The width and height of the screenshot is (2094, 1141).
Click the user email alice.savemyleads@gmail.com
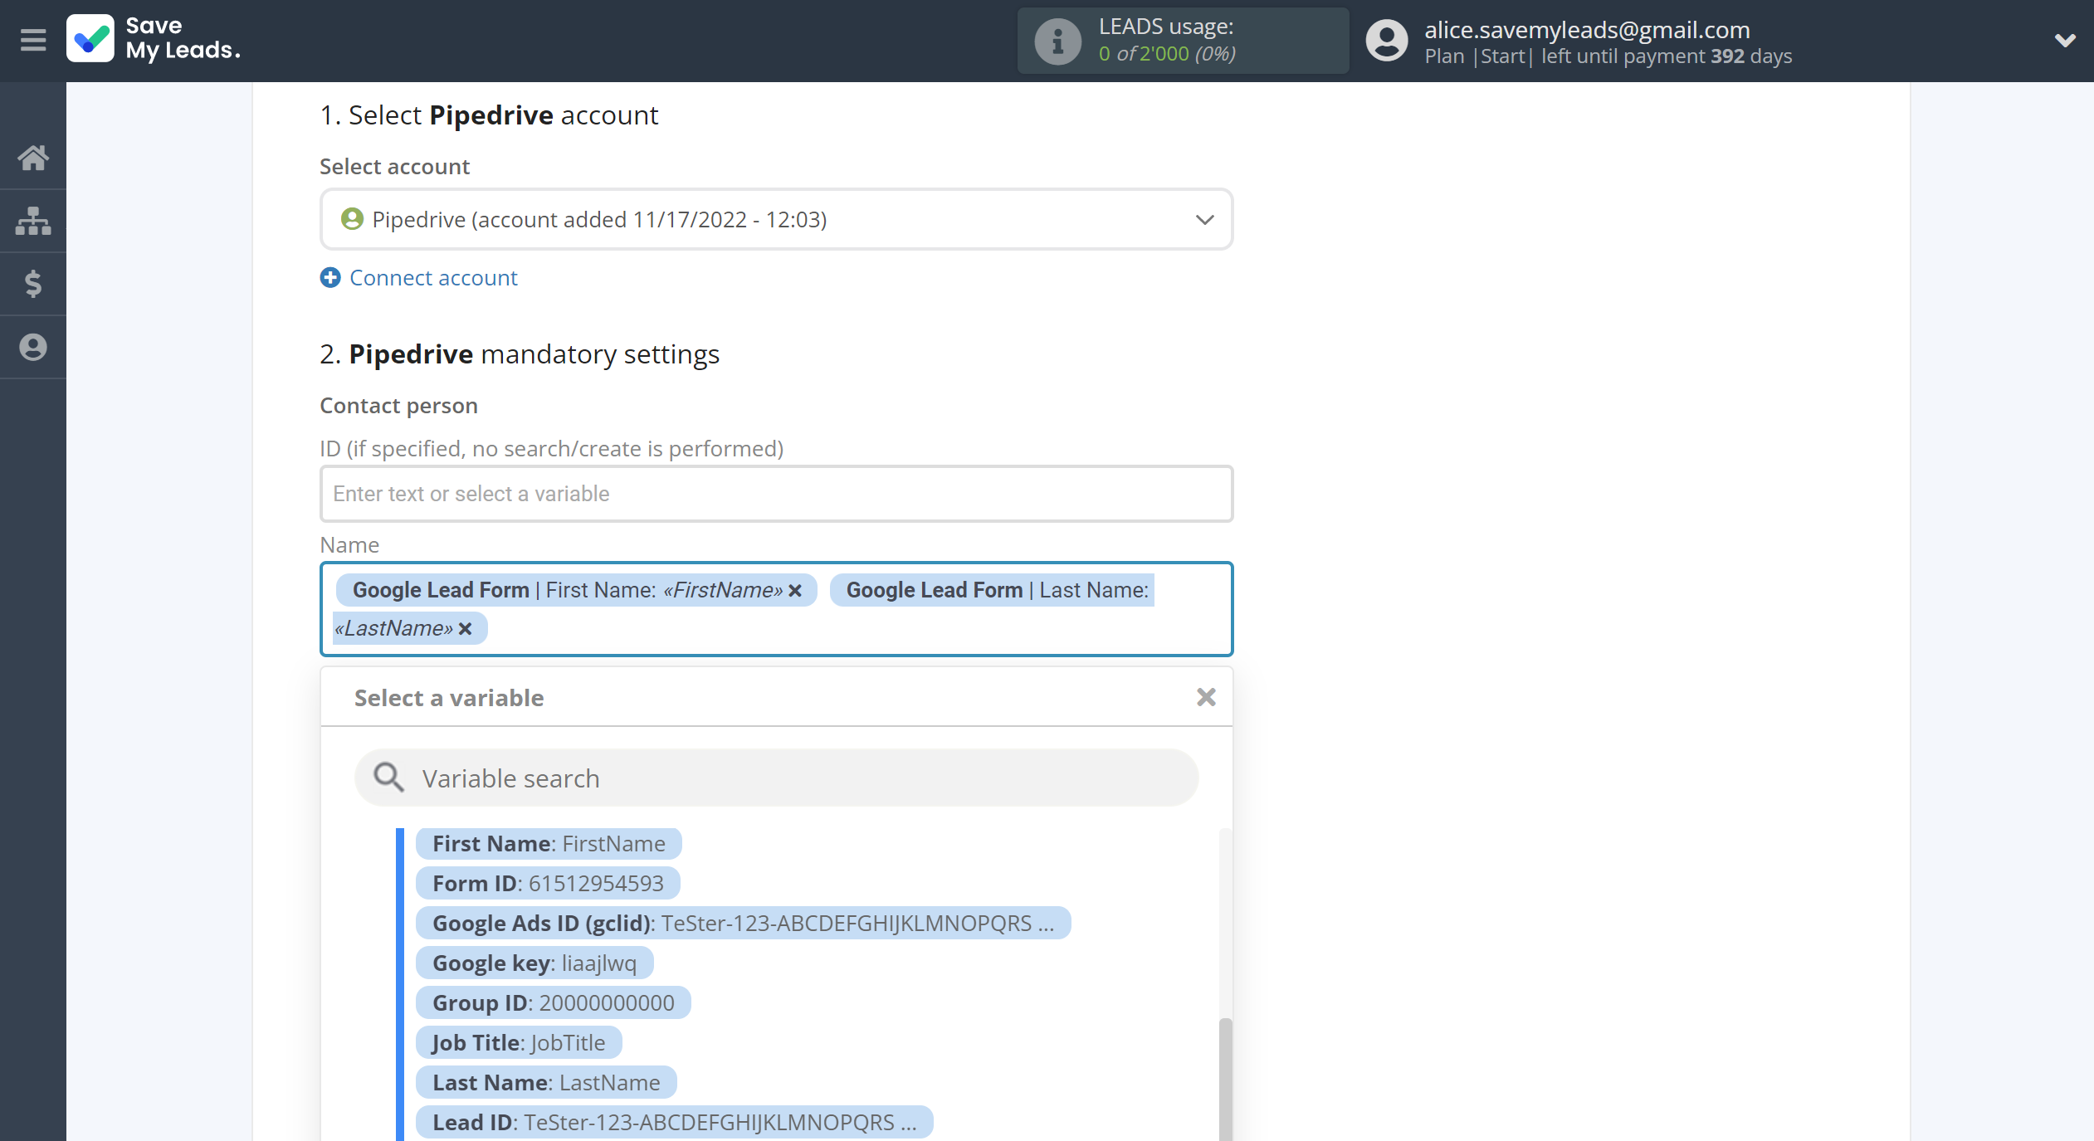(x=1587, y=30)
